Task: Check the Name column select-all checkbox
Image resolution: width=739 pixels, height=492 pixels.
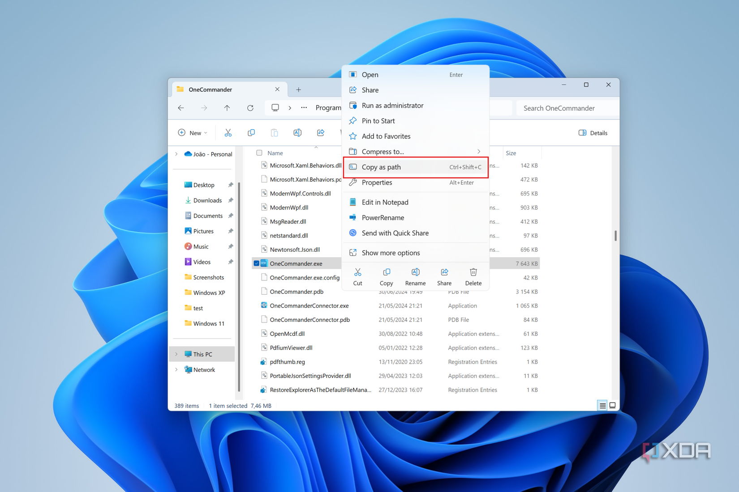Action: click(x=259, y=153)
